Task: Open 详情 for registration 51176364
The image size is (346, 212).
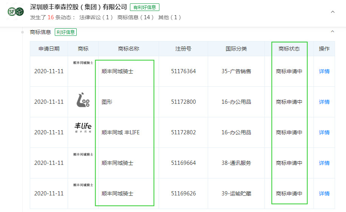Action: pos(324,71)
